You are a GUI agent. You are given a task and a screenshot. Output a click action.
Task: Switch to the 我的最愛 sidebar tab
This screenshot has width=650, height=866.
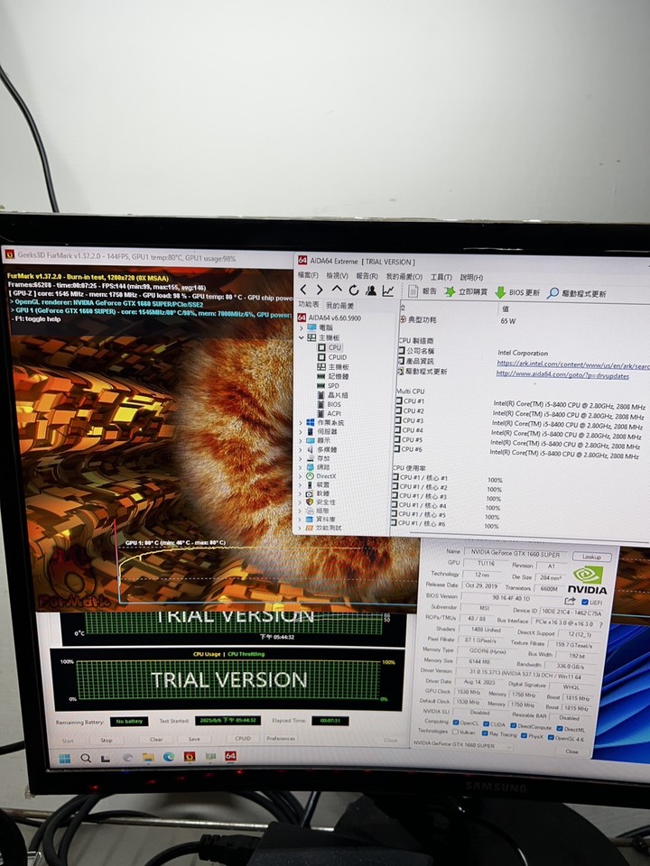pos(339,306)
